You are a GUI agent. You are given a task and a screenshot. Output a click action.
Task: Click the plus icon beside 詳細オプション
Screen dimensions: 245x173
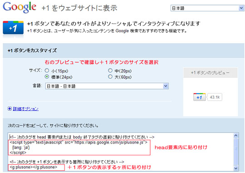(x=10, y=109)
